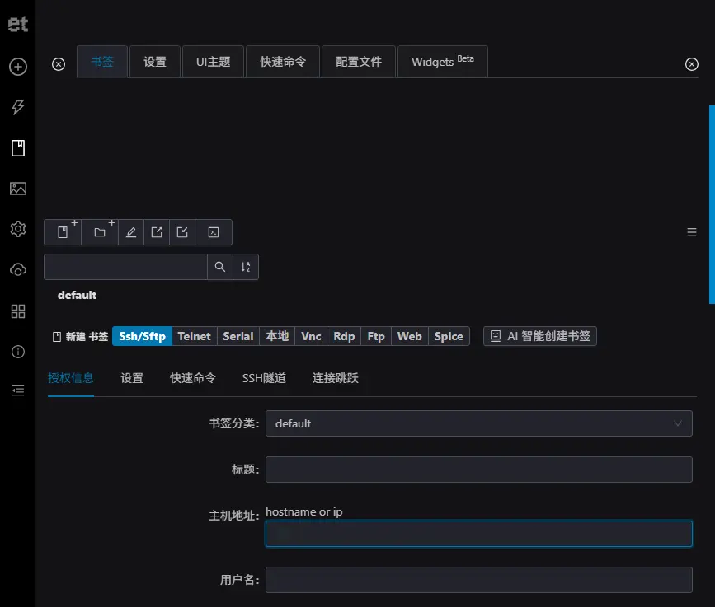This screenshot has width=715, height=607.
Task: Open widgets grid icon in sidebar
Action: [18, 311]
